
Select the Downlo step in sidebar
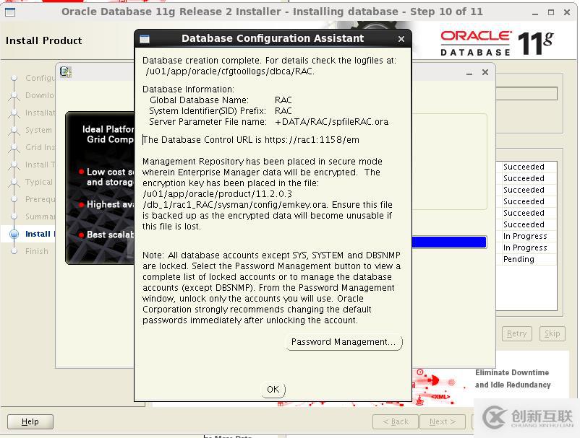point(40,95)
